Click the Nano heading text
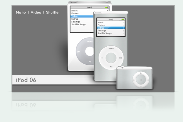Screen dimensions: 183x122 [x=21, y=13]
